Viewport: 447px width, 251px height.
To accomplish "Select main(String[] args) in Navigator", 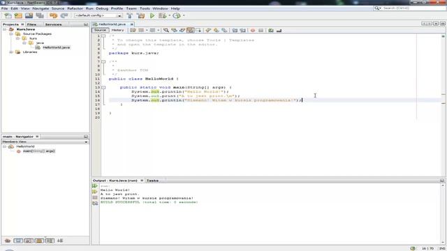I will click(x=39, y=151).
